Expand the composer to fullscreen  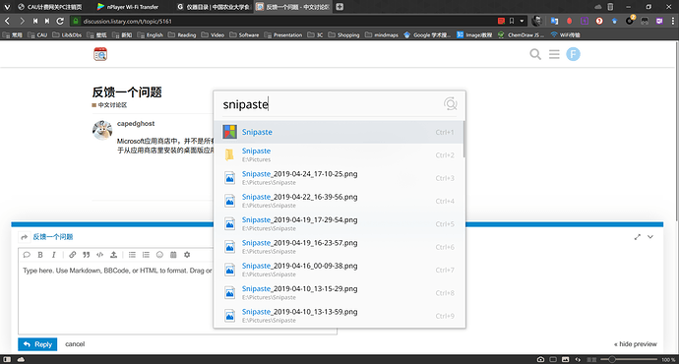(x=638, y=237)
